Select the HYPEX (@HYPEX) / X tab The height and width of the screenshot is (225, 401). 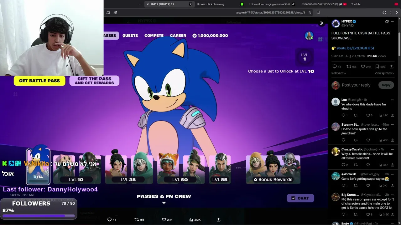pos(169,4)
